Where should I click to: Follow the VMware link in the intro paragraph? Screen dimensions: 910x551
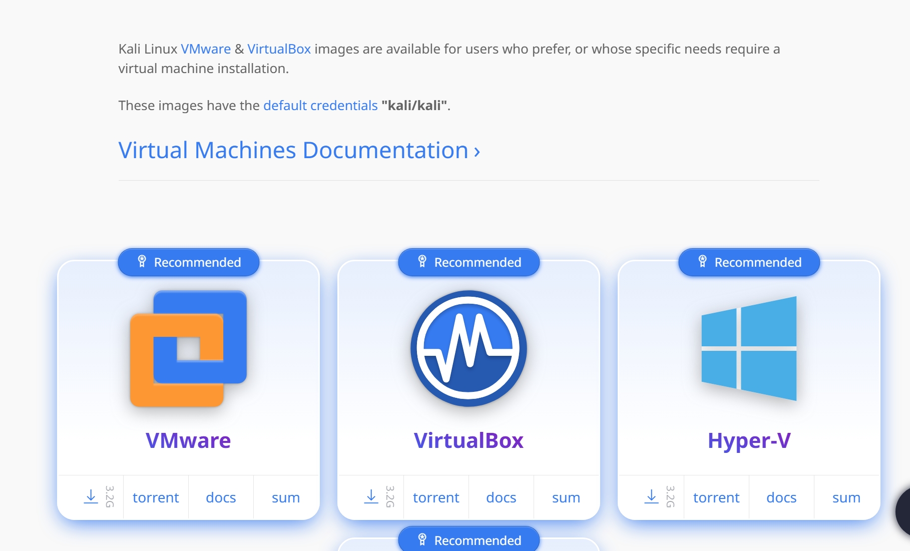click(x=206, y=49)
